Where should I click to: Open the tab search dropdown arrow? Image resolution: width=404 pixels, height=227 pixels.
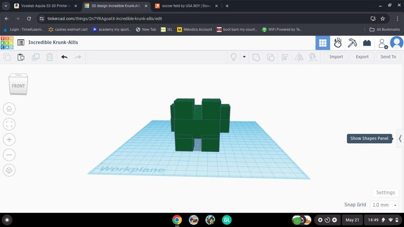(6, 6)
